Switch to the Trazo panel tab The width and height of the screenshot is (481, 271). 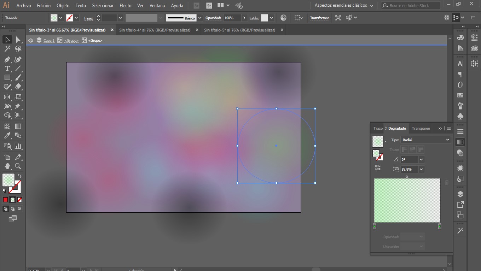tap(378, 128)
